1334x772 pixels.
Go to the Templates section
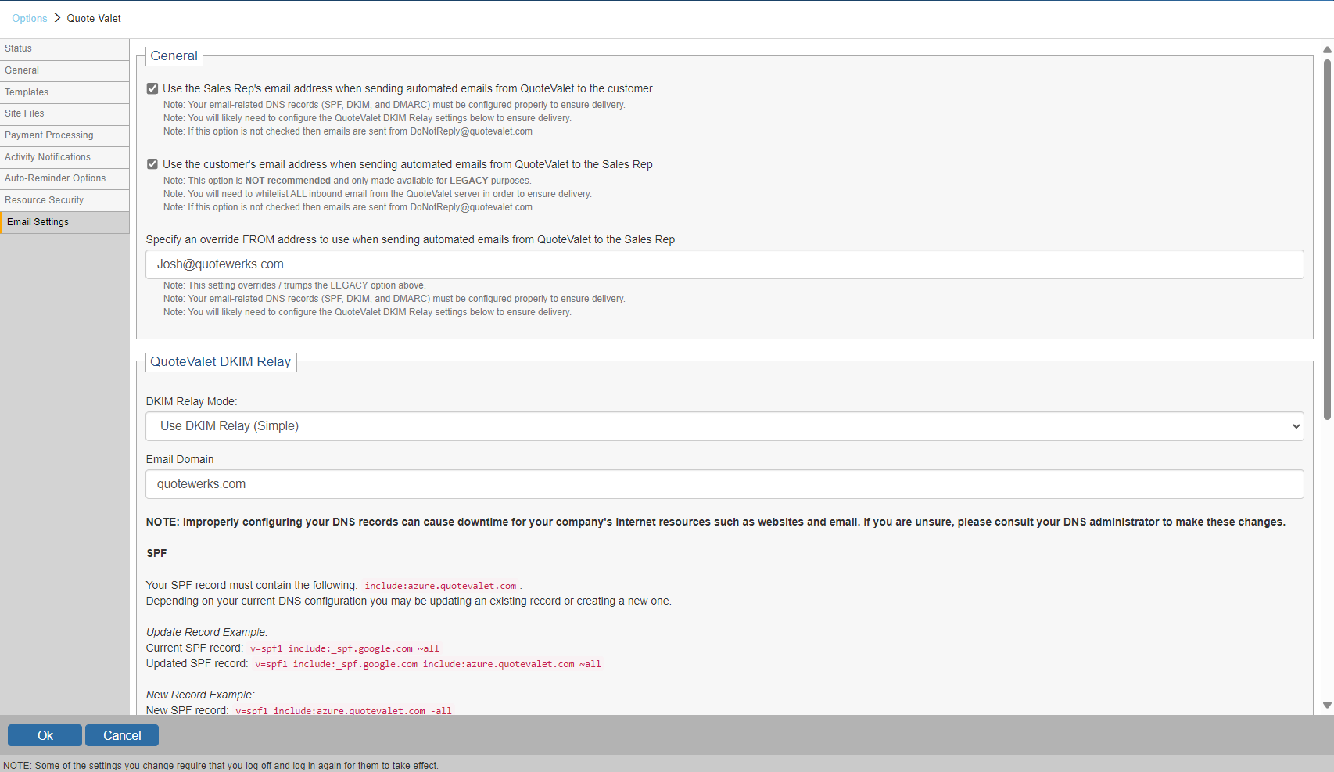tap(27, 92)
